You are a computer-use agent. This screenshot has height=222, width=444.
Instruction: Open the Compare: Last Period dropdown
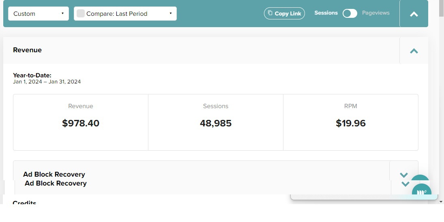125,14
